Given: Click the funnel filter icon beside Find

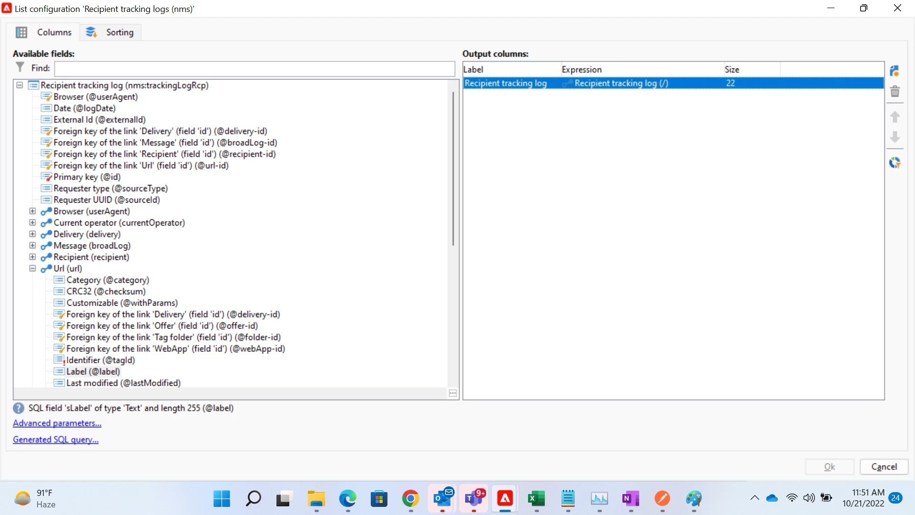Looking at the screenshot, I should coord(20,68).
